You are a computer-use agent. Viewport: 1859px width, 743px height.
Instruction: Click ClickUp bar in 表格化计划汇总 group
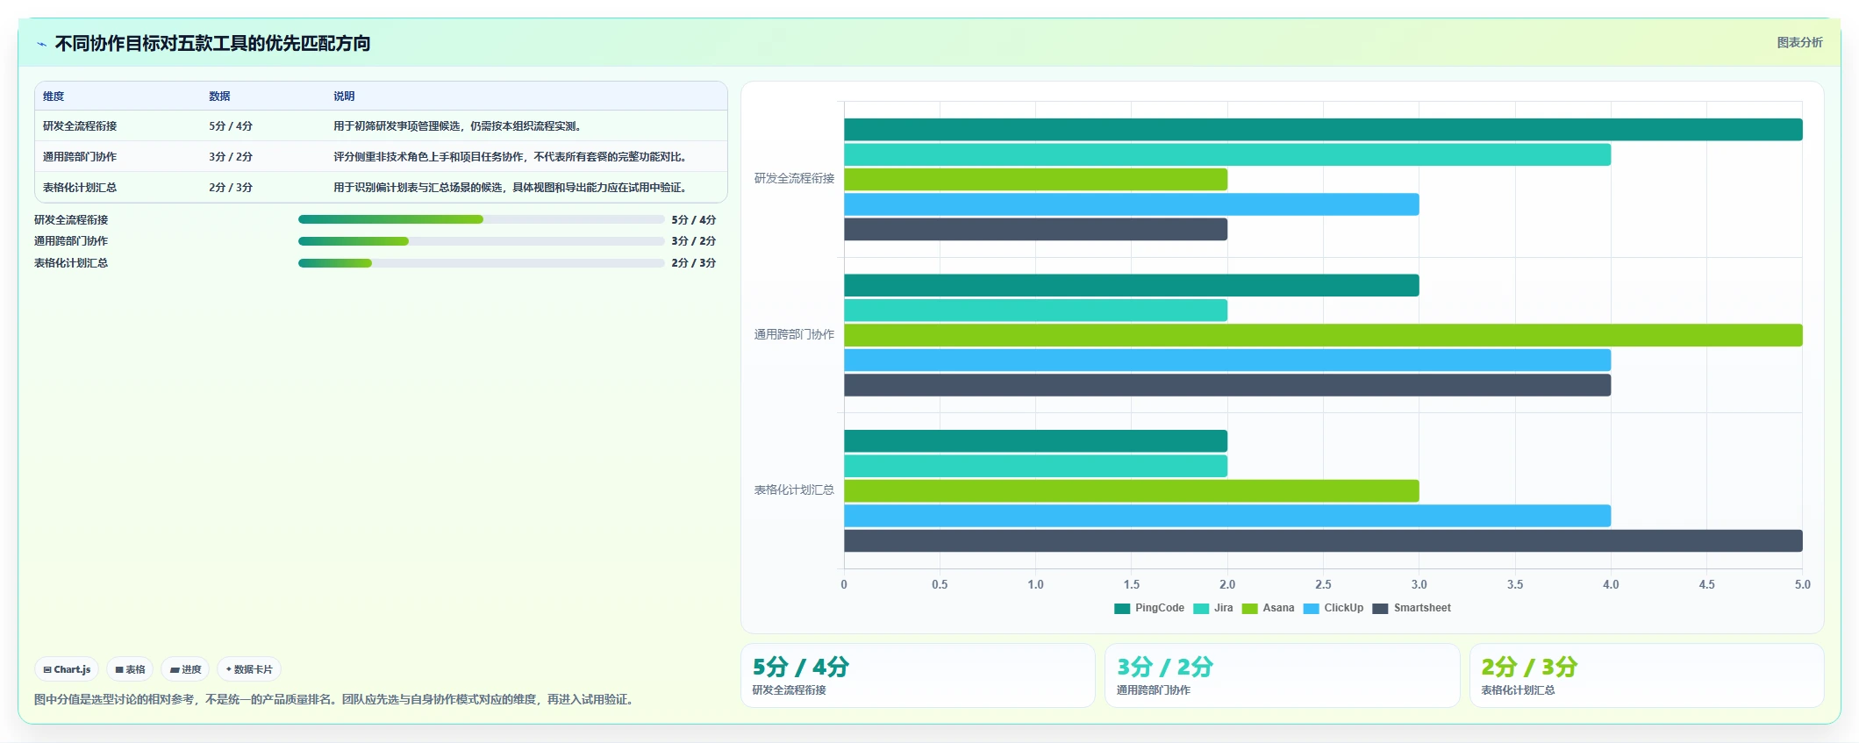(x=1227, y=516)
